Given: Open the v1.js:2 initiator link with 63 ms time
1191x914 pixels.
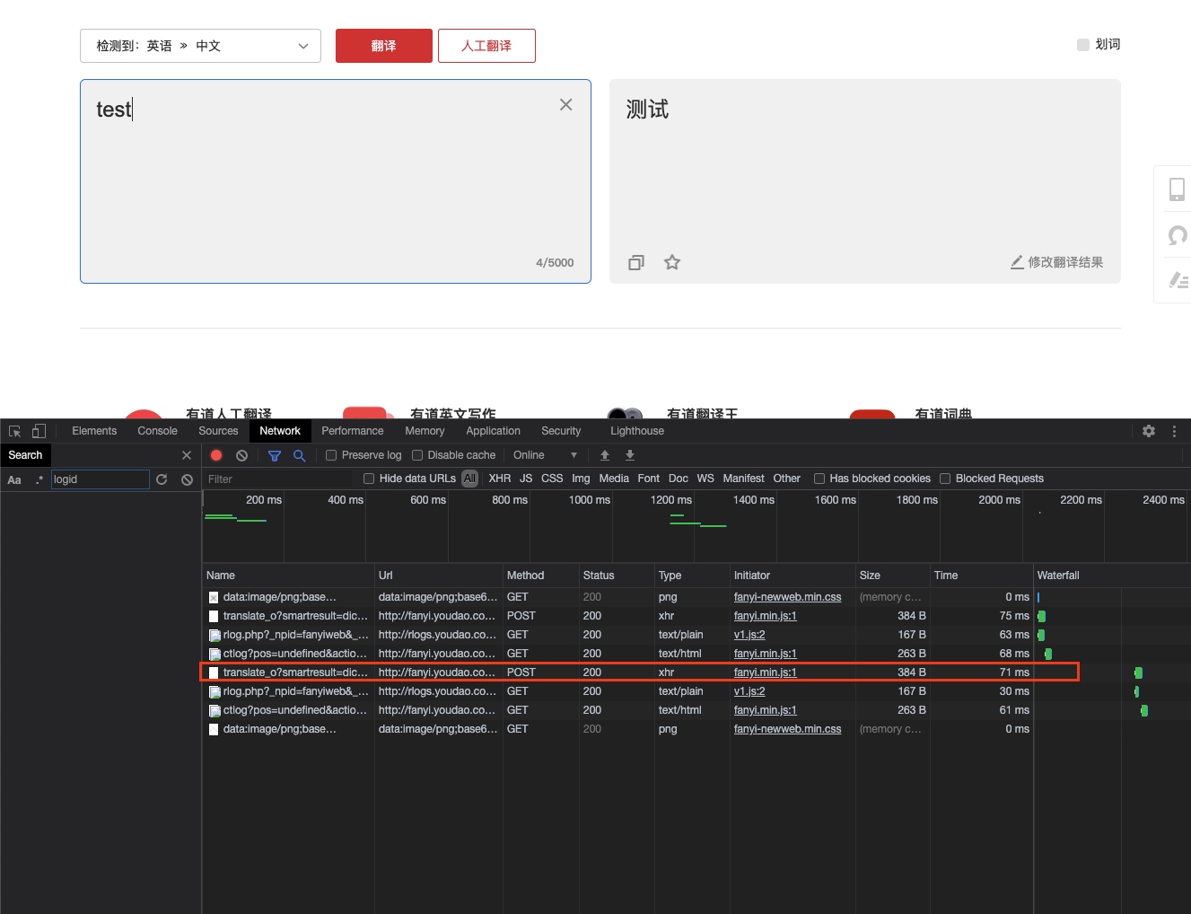Looking at the screenshot, I should point(749,635).
